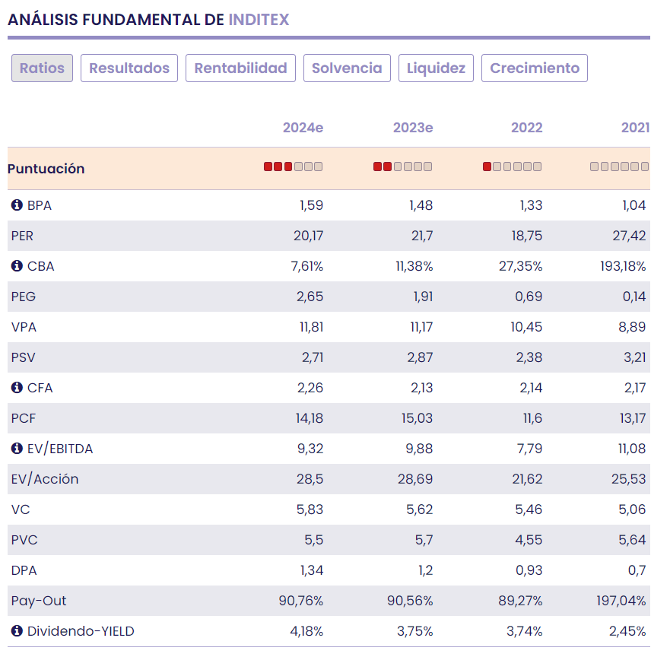This screenshot has width=651, height=657.
Task: Click the PER row label
Action: click(x=22, y=236)
